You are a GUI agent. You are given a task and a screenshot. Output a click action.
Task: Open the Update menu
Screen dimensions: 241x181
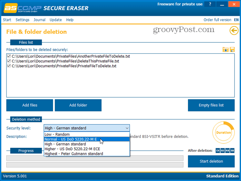56,20
